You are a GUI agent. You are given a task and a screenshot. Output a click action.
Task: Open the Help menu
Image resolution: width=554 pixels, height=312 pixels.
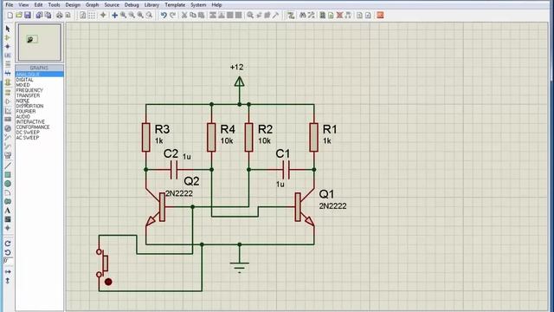tap(216, 5)
